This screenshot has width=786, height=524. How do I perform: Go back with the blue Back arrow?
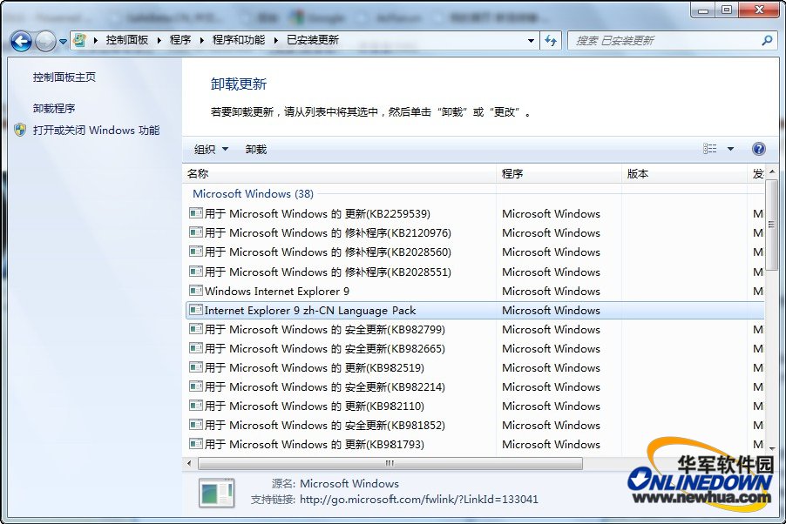[21, 41]
